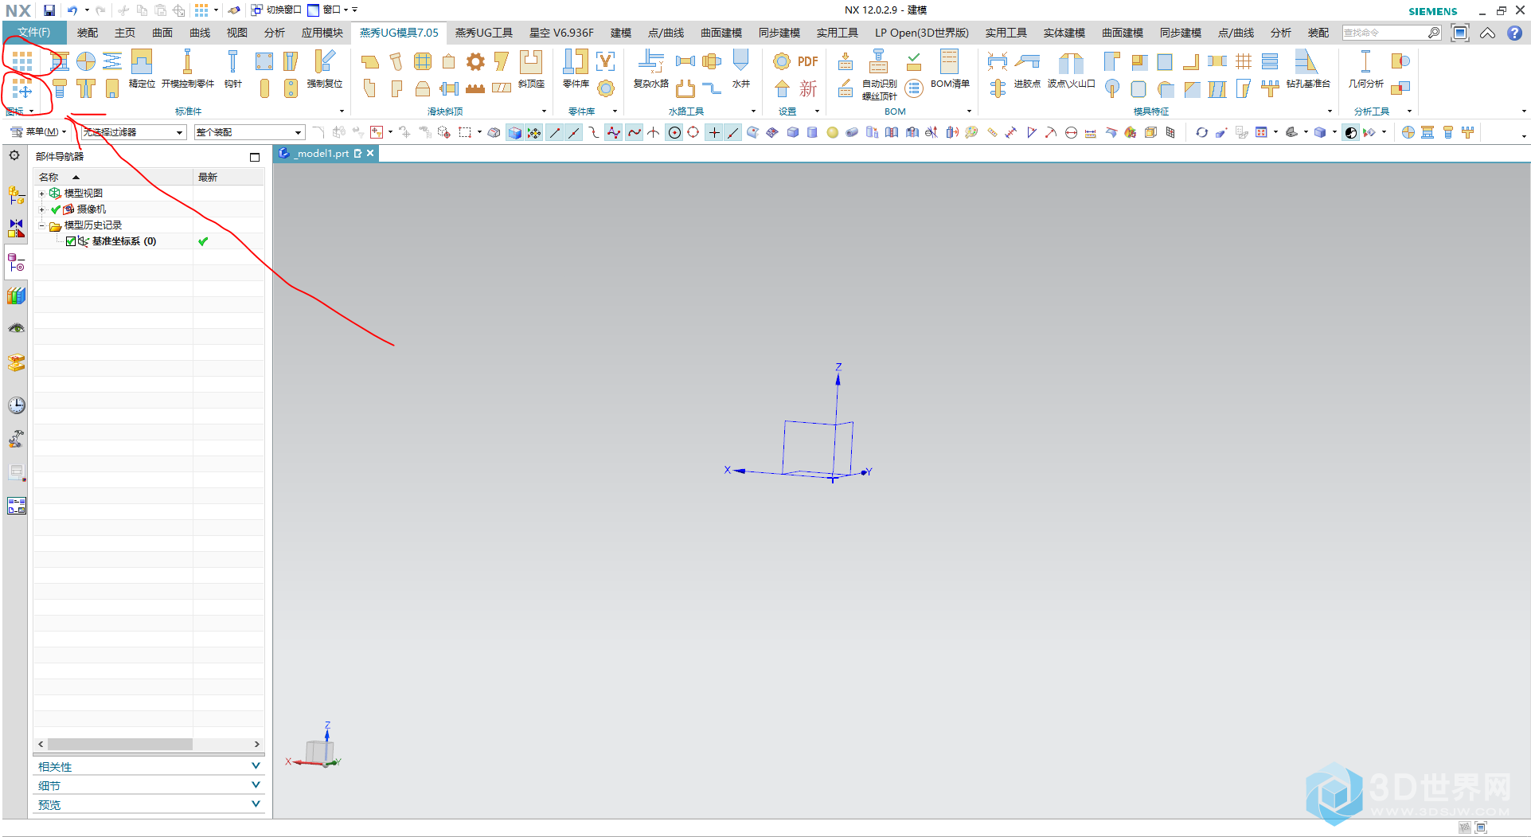The image size is (1531, 837).
Task: Select the 开模控制零件 tool
Action: click(188, 68)
